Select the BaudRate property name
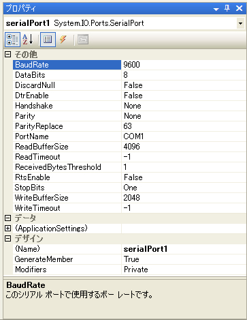247x320 pixels. click(67, 65)
